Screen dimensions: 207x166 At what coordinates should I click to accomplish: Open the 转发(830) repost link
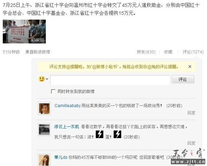point(146,52)
